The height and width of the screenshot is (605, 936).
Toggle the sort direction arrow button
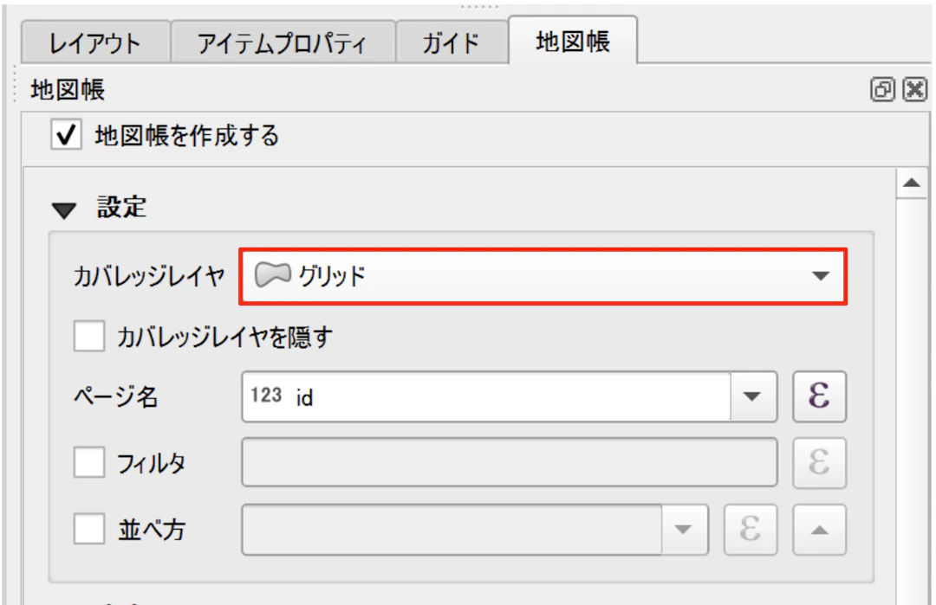[819, 530]
